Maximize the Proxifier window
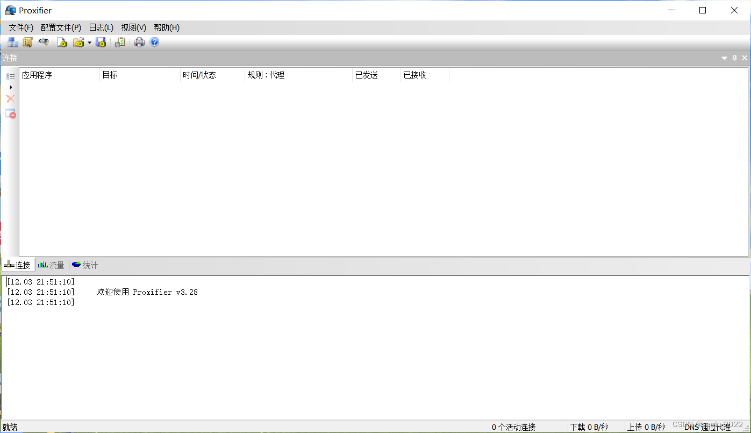 point(703,10)
